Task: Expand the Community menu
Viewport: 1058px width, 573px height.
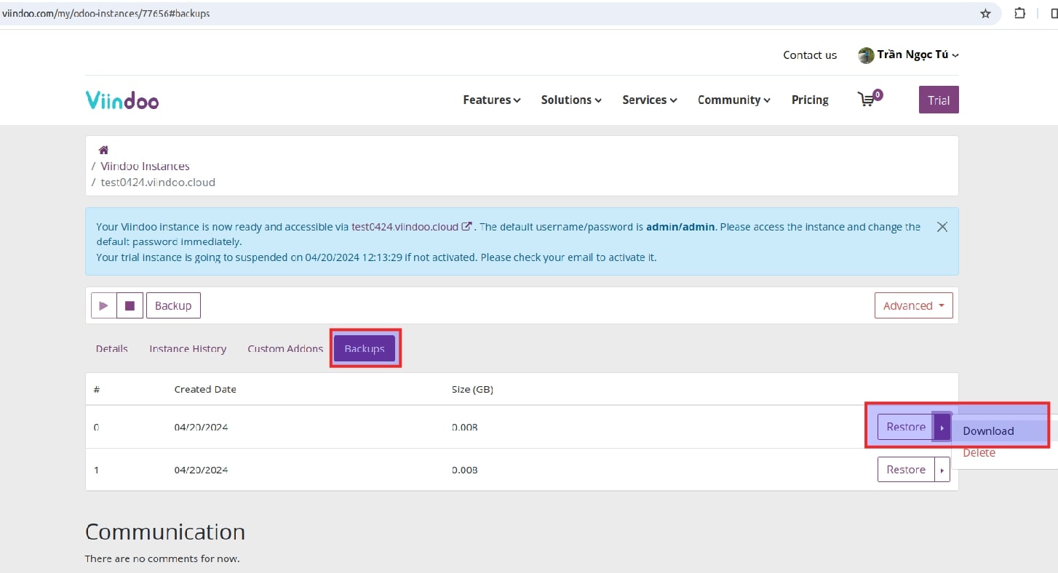Action: coord(734,100)
